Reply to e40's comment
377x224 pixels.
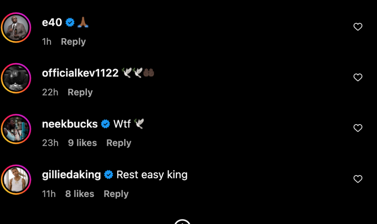73,42
